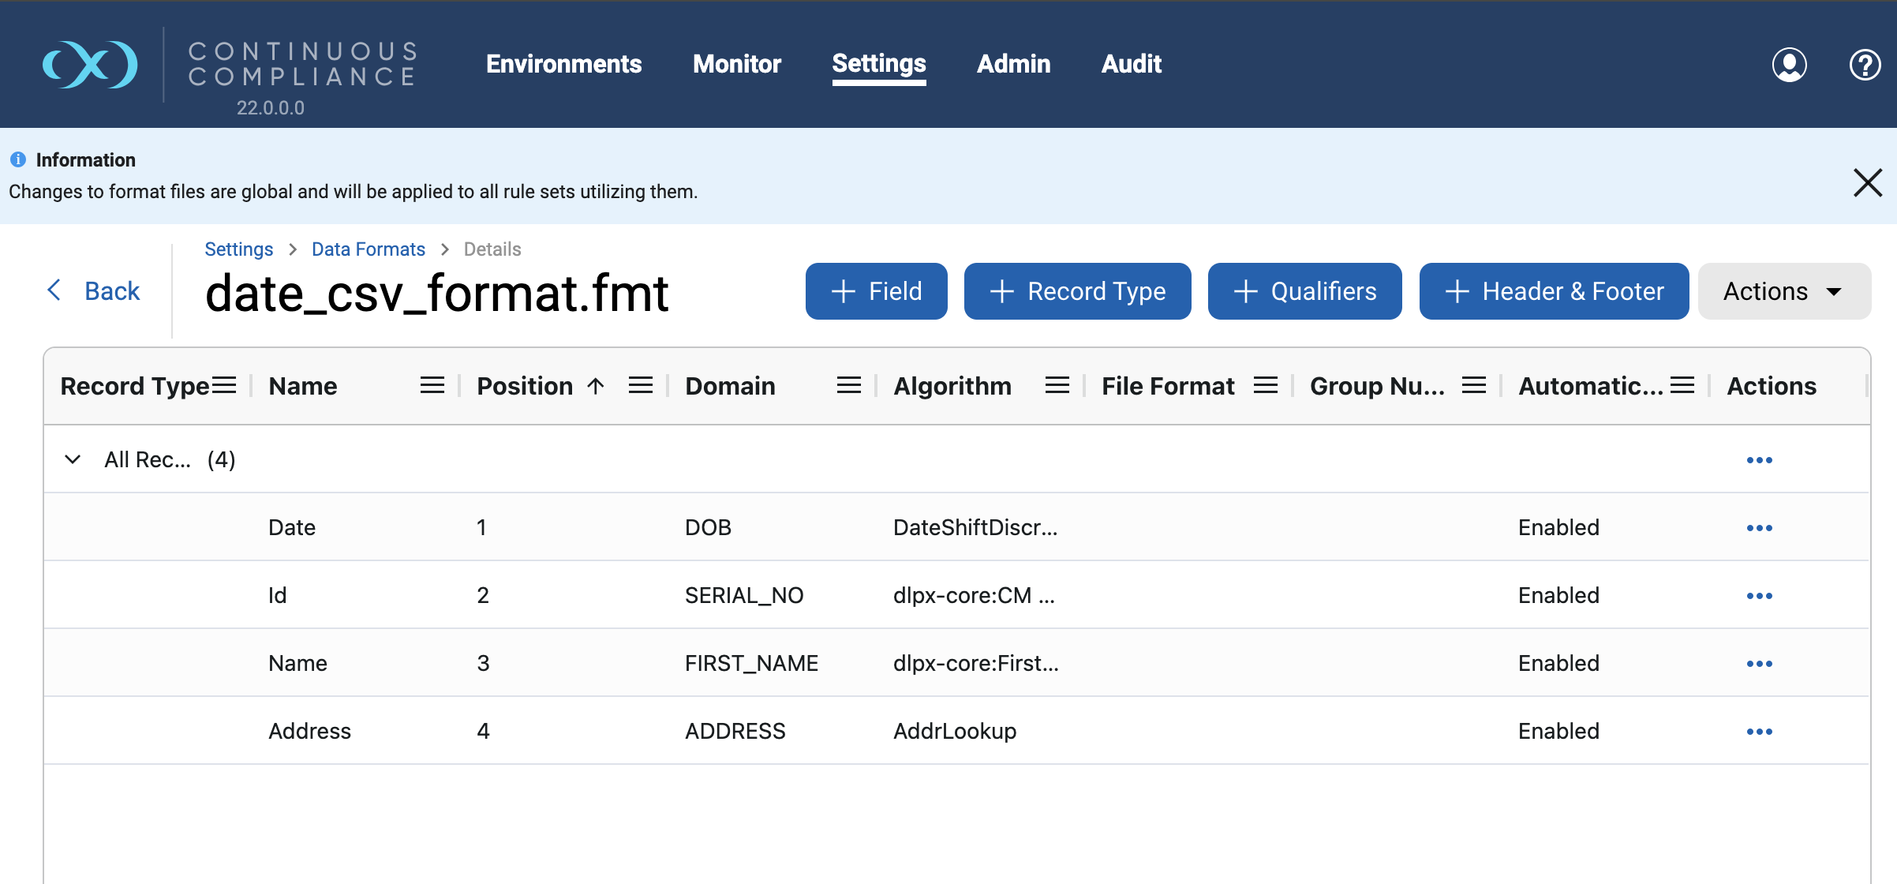
Task: Open column menu for Domain header
Action: tap(848, 385)
